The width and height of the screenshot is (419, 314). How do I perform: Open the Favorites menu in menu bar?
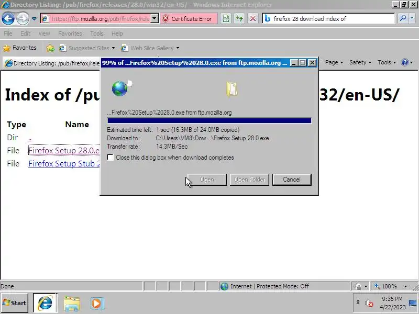(x=70, y=33)
